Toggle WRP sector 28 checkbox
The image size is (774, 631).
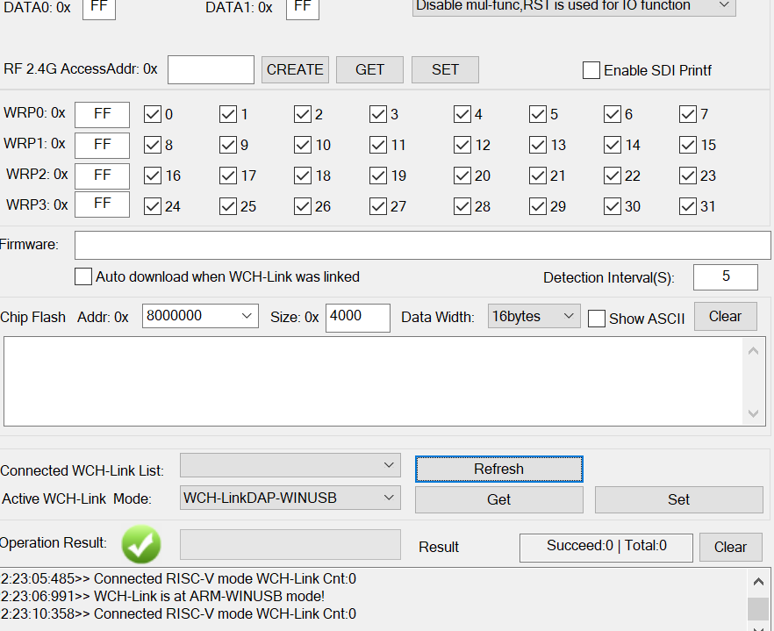click(x=462, y=206)
